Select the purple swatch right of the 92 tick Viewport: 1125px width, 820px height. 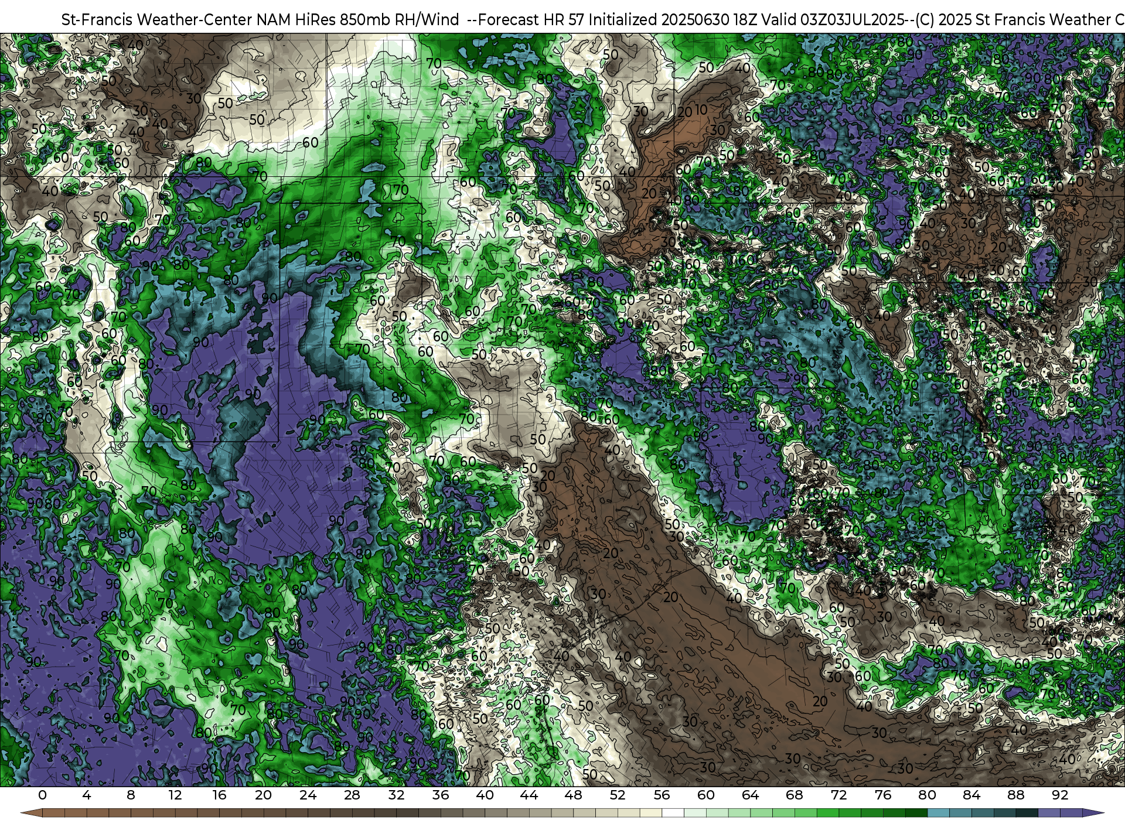click(x=1071, y=813)
